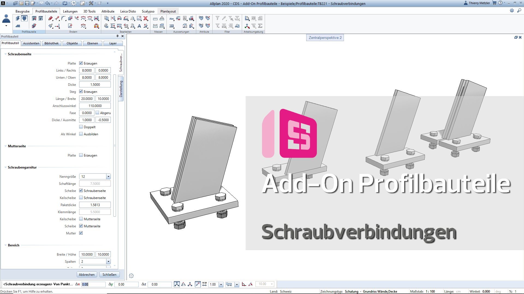Open the Bibliothek palette tab
The width and height of the screenshot is (524, 294).
51,43
